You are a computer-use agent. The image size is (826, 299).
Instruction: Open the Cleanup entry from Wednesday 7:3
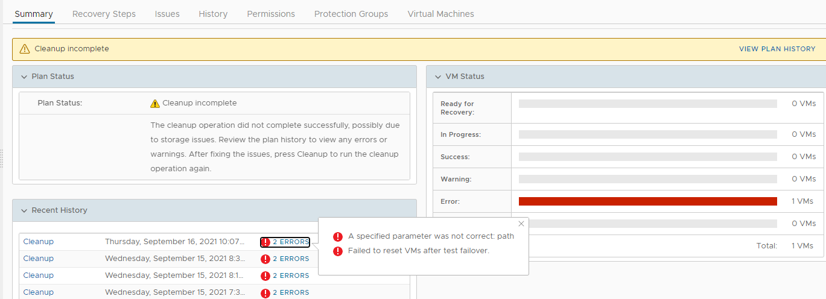39,292
